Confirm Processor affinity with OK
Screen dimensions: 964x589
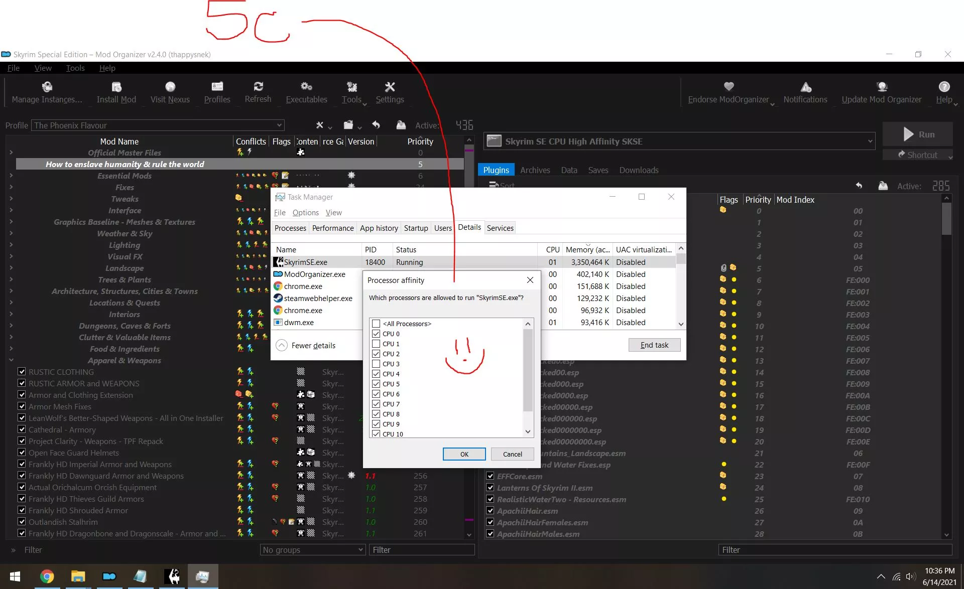point(464,454)
